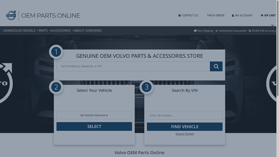Focus the Enter VIN number field
279x157 pixels.
185,115
